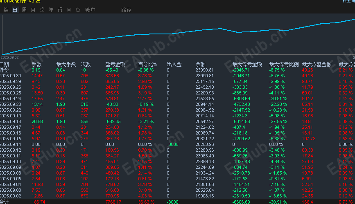Click percentage 4.03 % cell
This screenshot has width=355, height=204.
145,196
